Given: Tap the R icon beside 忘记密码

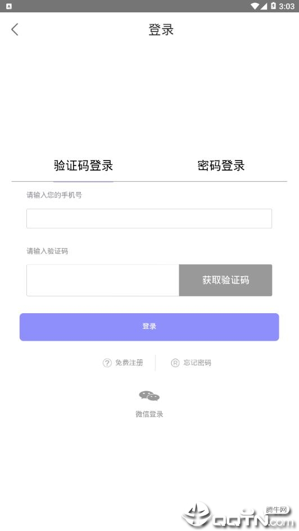Looking at the screenshot, I should pyautogui.click(x=175, y=363).
